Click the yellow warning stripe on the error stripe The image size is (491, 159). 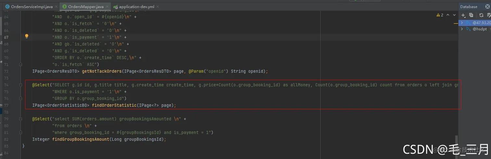click(x=456, y=23)
